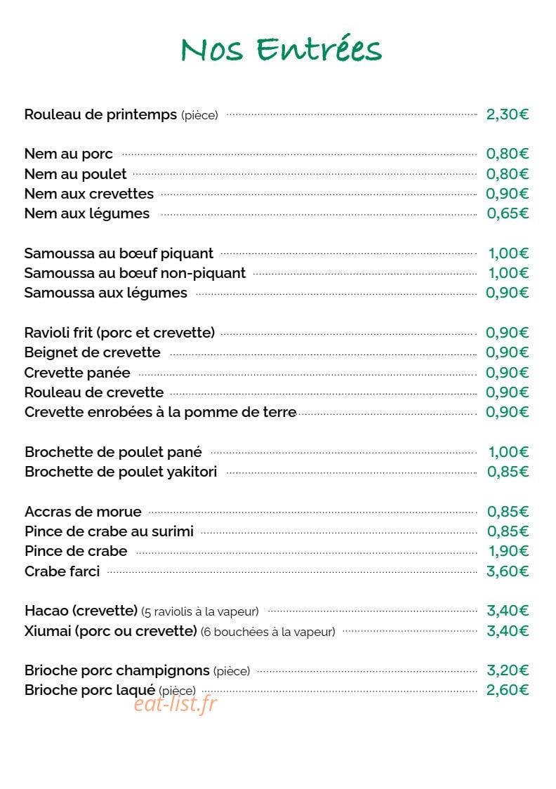Open the eat-list.fr watermark link

[175, 703]
